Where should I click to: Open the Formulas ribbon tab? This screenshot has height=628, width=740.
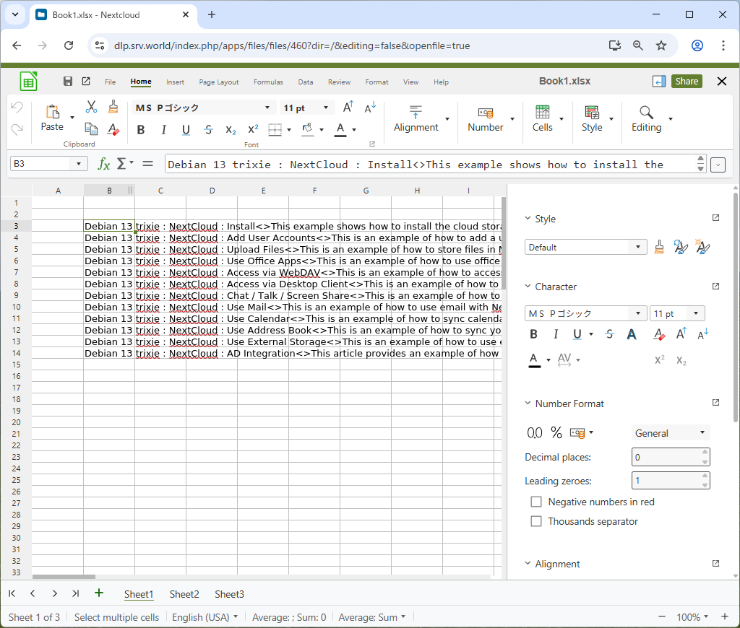[268, 82]
